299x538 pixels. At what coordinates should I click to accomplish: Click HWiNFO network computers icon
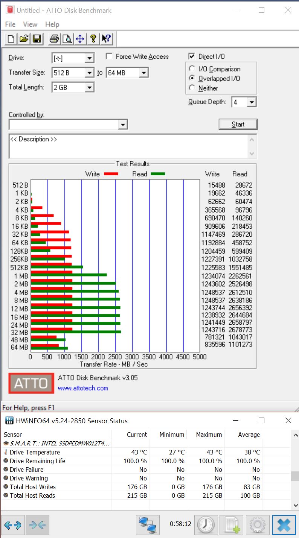(x=147, y=524)
